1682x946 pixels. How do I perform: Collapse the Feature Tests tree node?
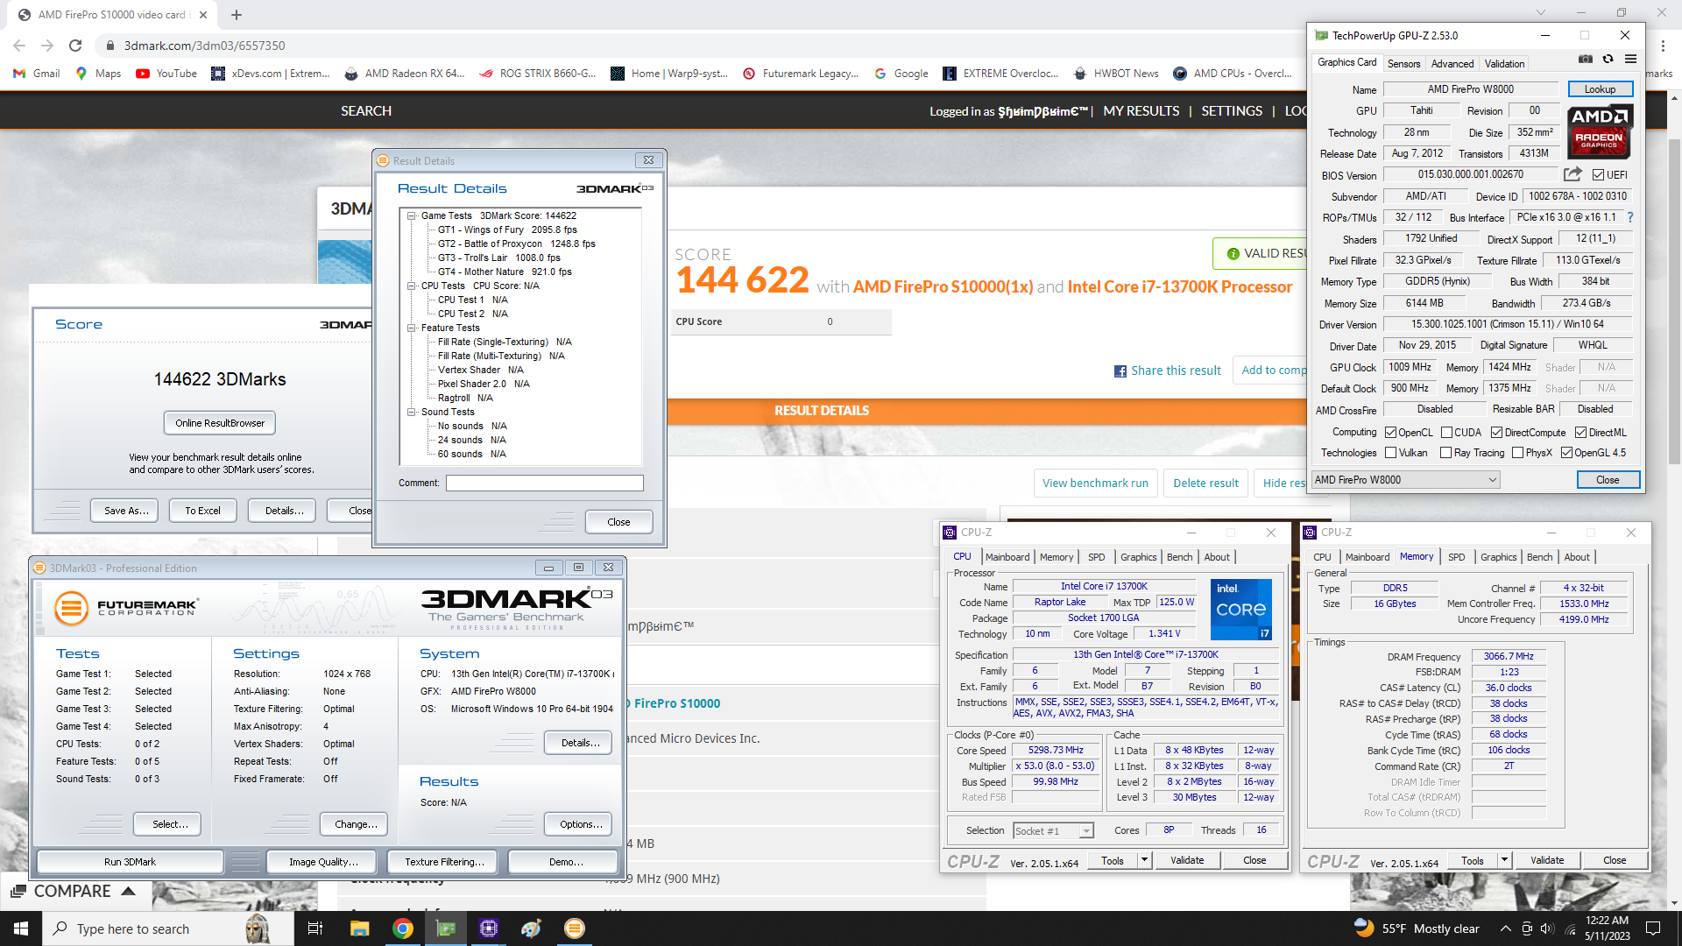click(411, 328)
